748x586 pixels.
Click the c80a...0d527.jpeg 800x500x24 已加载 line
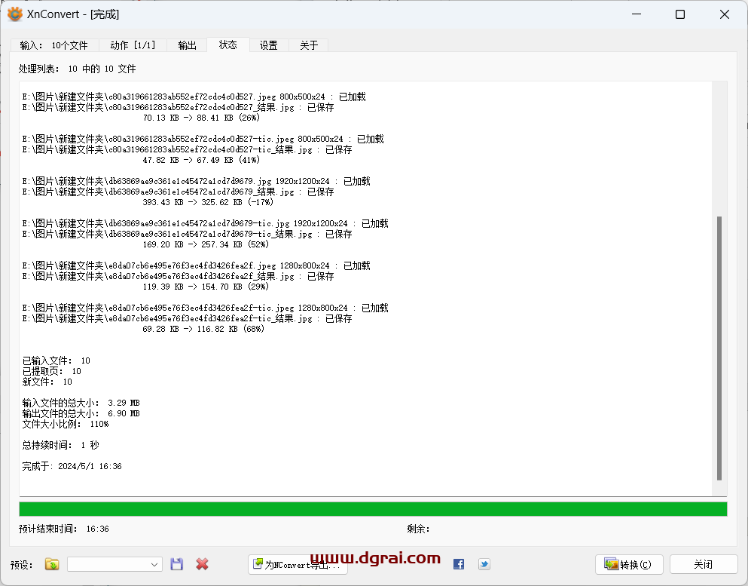pos(194,97)
